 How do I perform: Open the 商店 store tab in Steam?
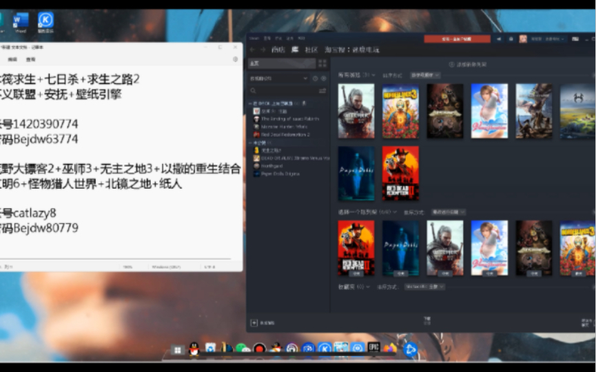[x=278, y=50]
